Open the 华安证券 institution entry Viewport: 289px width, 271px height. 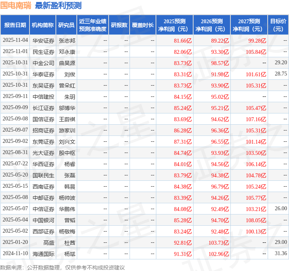(x=43, y=40)
